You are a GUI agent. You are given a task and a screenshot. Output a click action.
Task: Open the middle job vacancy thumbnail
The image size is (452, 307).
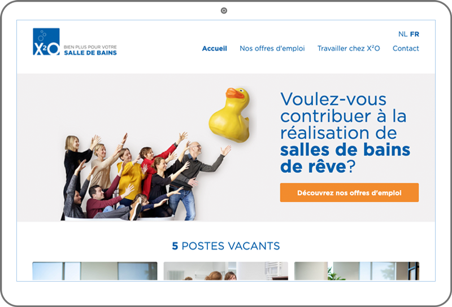pyautogui.click(x=225, y=271)
